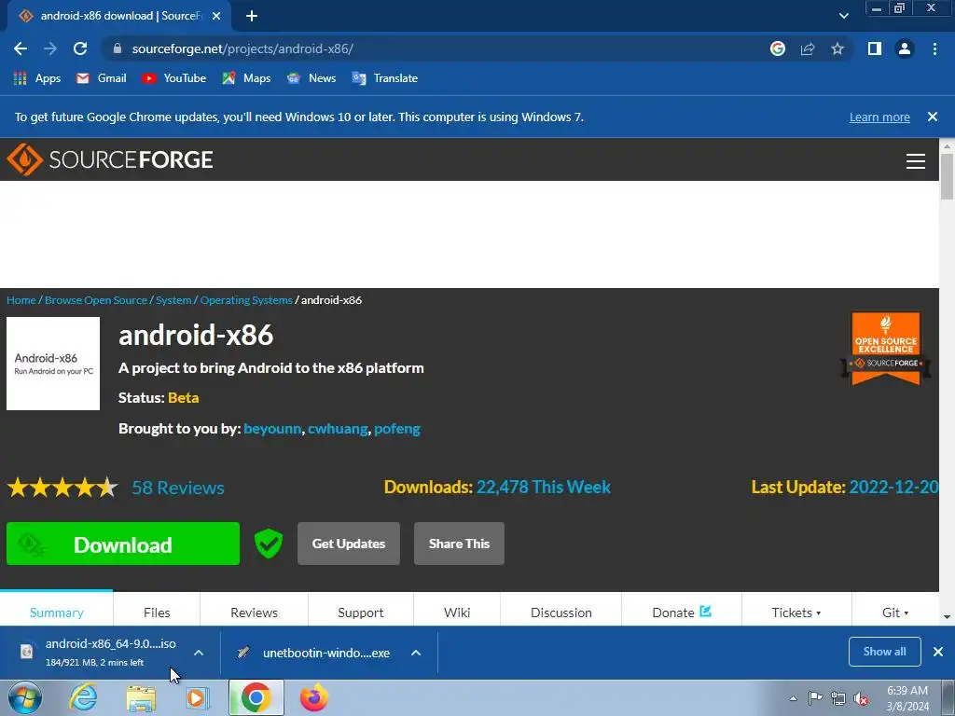Screen dimensions: 955x716
Task: Open YouTube bookmark
Action: tap(173, 78)
